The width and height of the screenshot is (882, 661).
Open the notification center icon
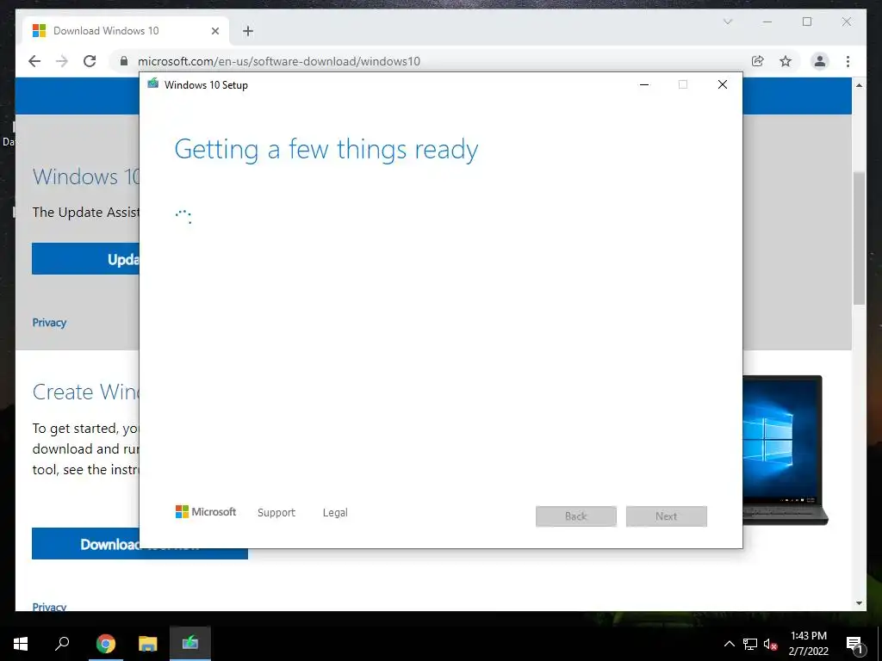pyautogui.click(x=854, y=644)
